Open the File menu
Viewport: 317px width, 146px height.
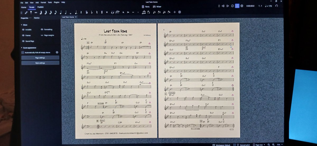[x=22, y=2]
